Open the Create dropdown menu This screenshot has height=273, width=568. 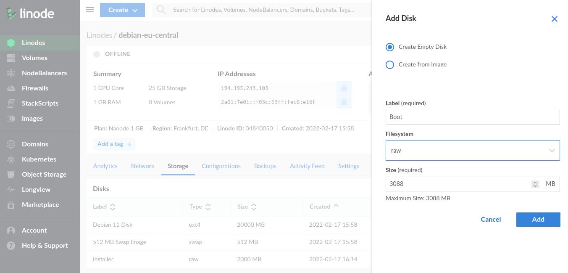[x=122, y=10]
